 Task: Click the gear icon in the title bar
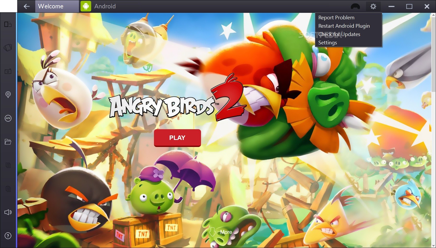coord(373,6)
